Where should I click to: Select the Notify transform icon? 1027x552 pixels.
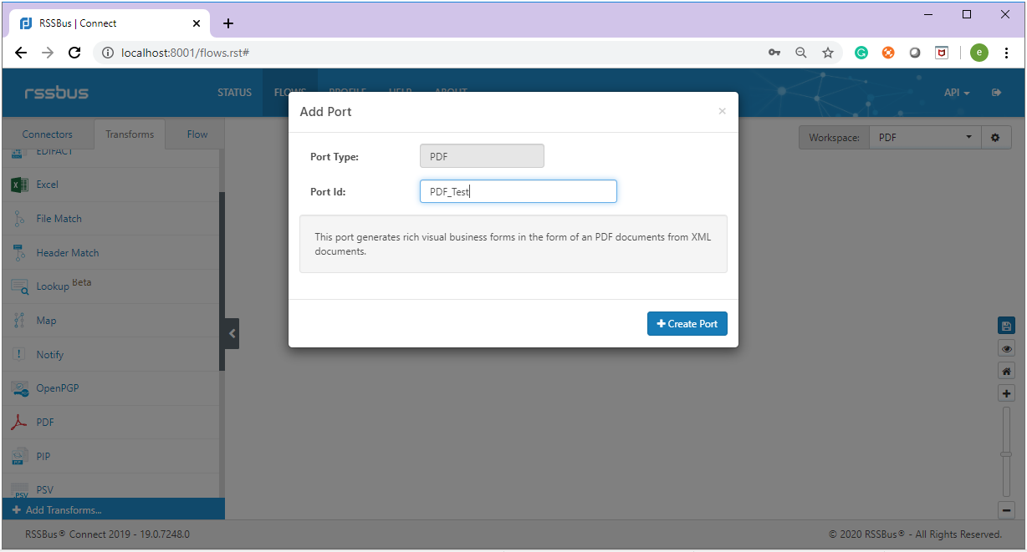tap(20, 355)
